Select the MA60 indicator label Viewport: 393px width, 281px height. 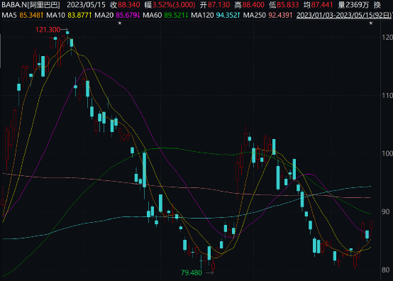click(x=152, y=16)
